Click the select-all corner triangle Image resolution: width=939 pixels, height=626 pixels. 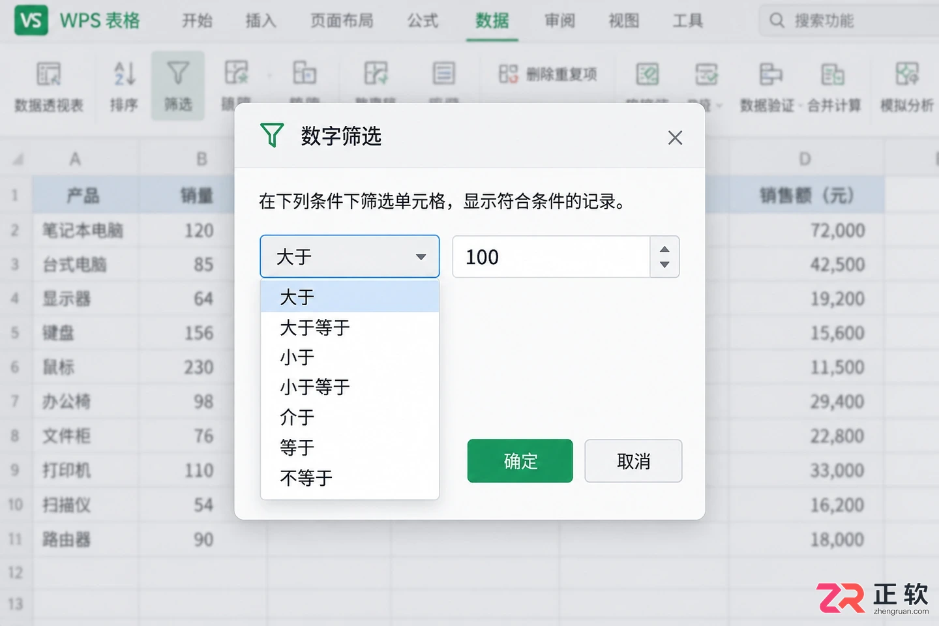[18, 159]
